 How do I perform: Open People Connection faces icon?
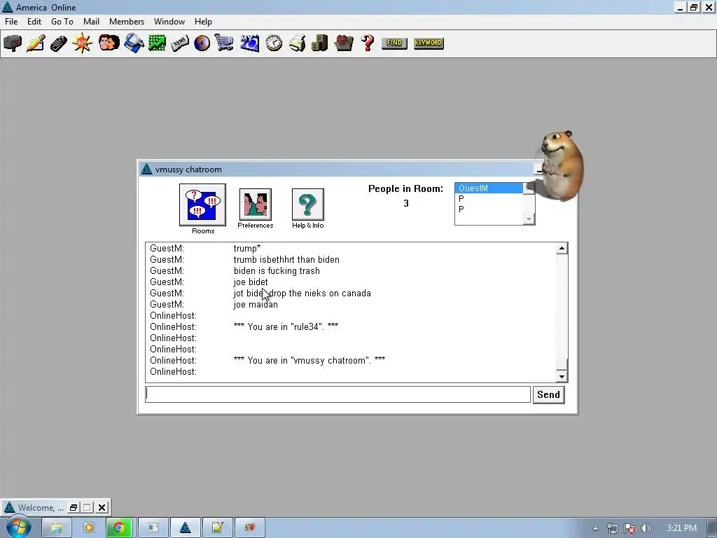click(109, 43)
